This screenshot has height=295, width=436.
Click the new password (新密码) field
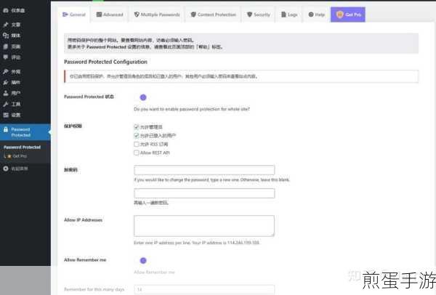(204, 170)
